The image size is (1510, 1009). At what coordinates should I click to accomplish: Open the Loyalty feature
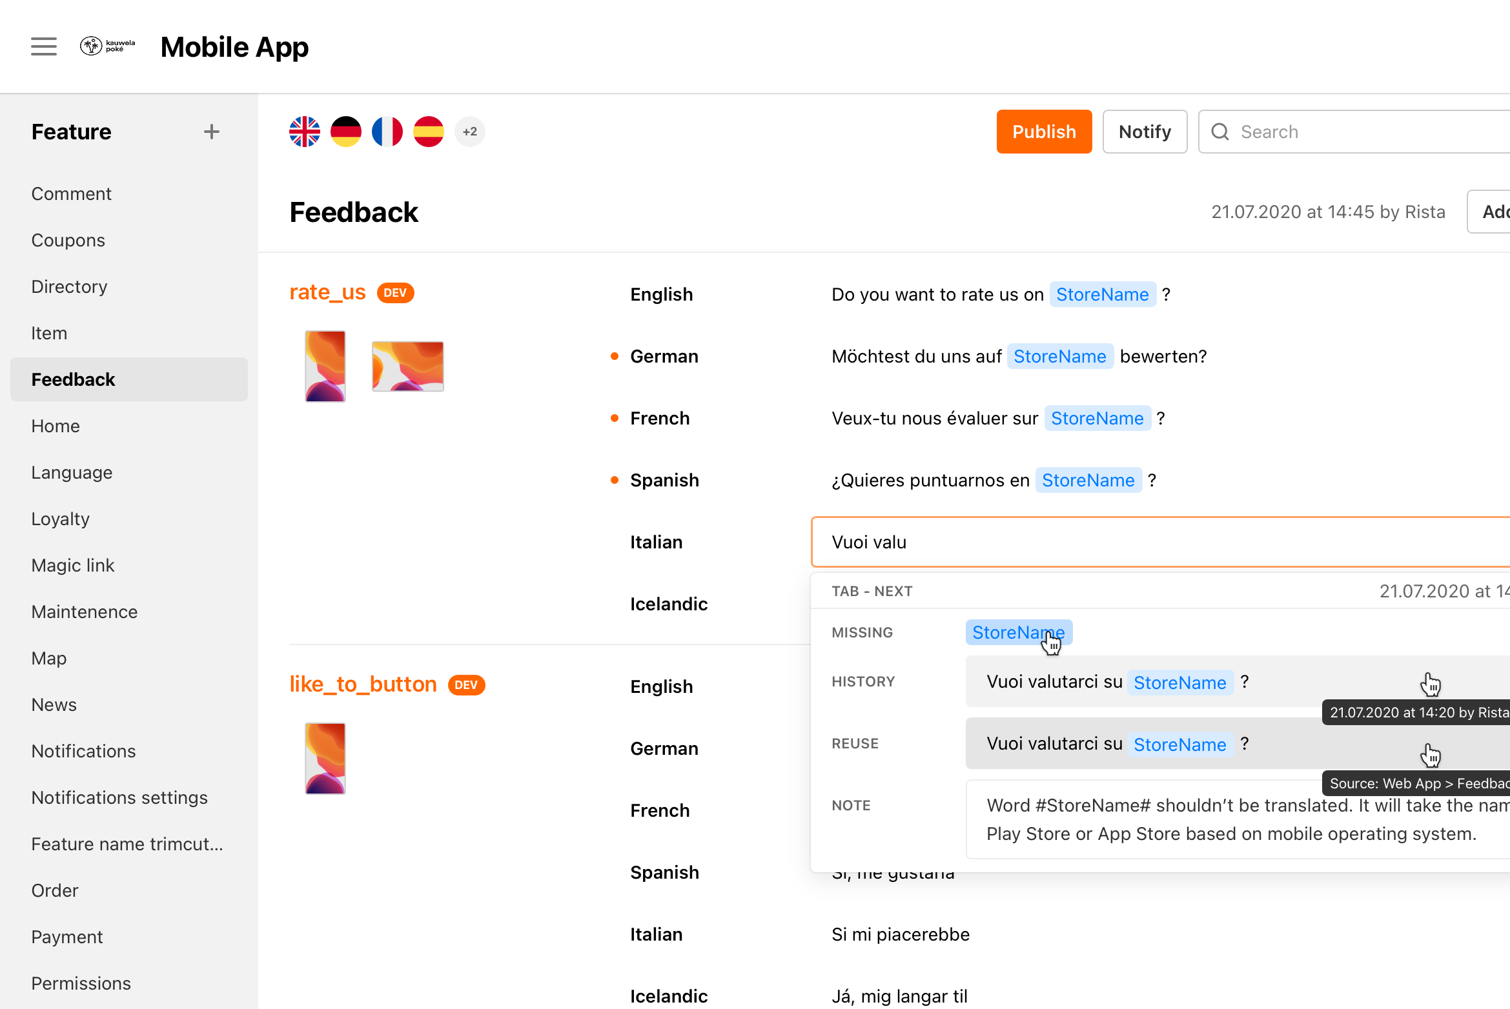point(60,519)
